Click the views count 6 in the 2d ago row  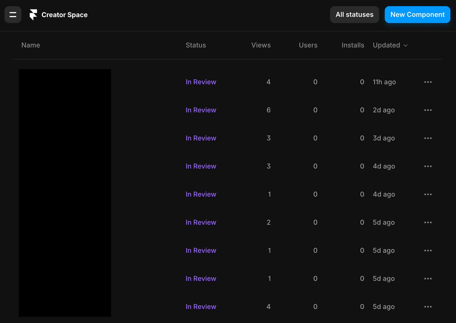tap(269, 110)
